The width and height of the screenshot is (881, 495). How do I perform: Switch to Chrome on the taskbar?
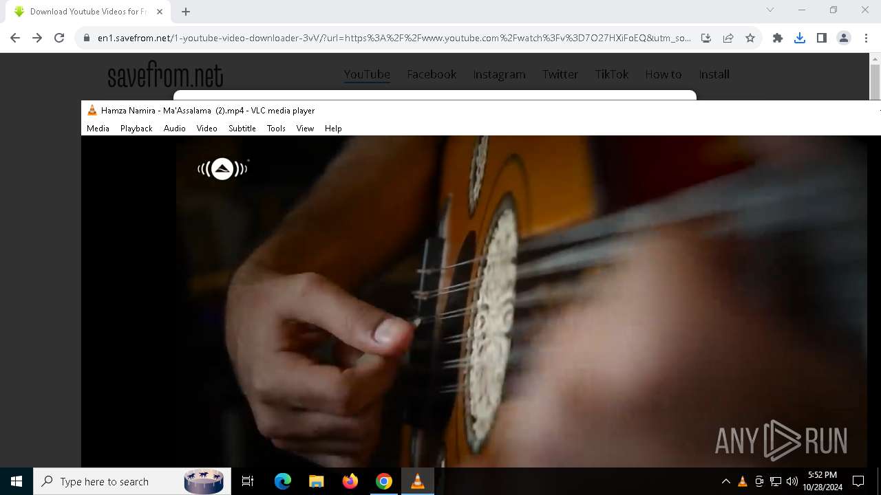click(383, 481)
